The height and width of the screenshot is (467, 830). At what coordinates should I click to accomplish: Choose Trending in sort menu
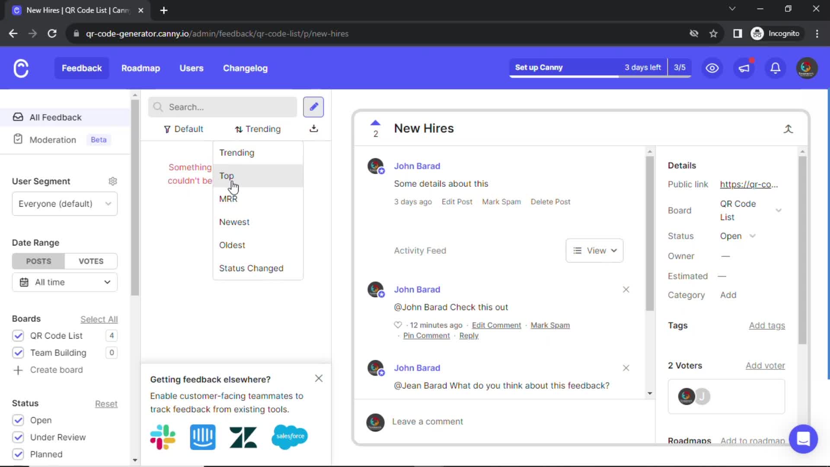tap(258, 153)
